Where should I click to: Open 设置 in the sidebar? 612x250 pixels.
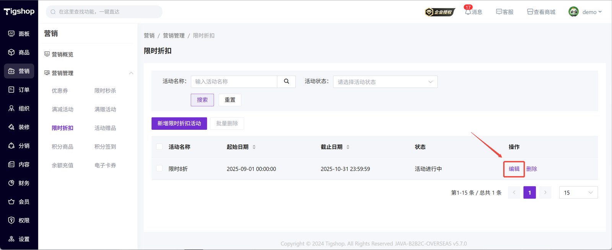pyautogui.click(x=19, y=239)
